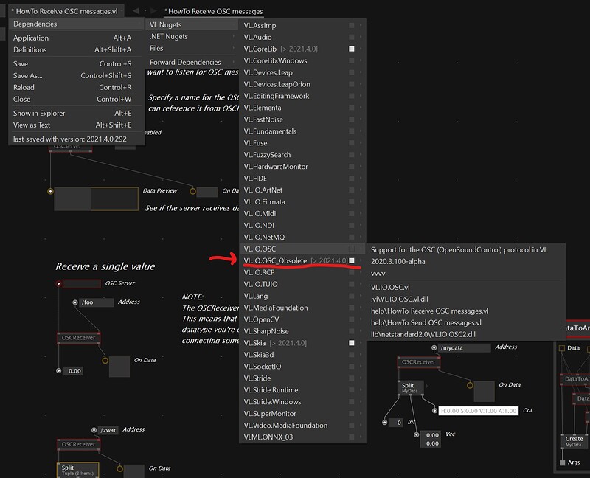
Task: Open the Dependencies menu entry
Action: [77, 24]
